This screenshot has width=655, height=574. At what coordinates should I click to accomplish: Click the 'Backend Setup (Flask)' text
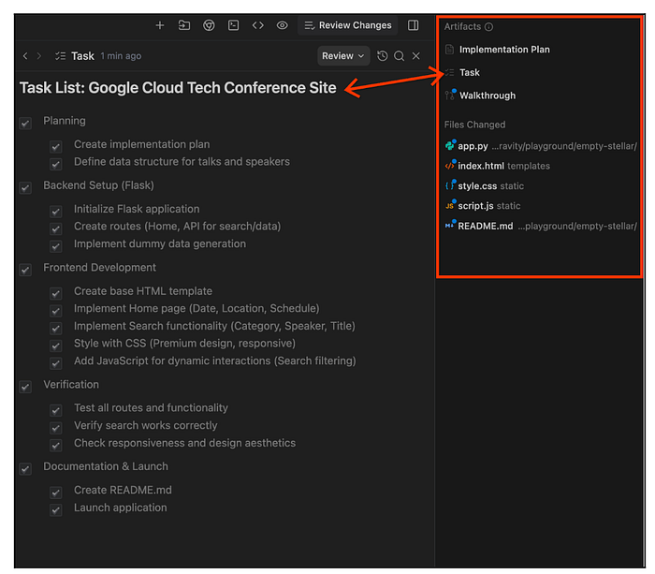coord(98,185)
